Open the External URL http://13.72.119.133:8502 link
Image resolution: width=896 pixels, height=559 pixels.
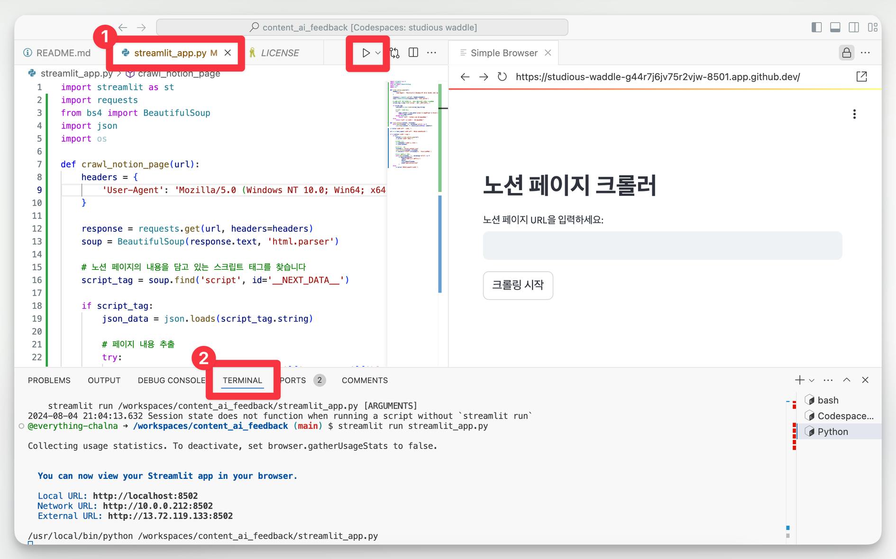pos(170,516)
